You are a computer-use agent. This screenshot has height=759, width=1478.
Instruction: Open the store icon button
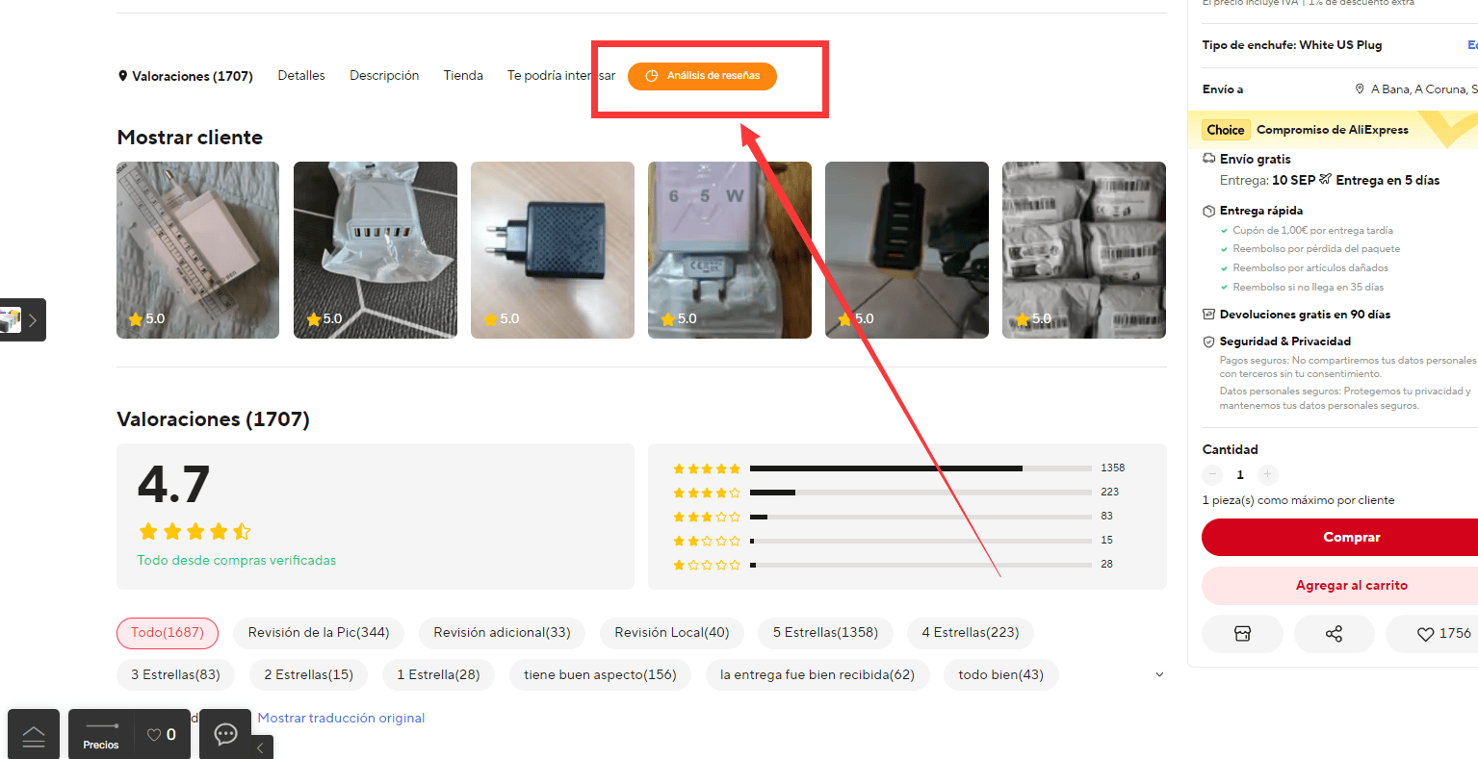coord(1242,634)
